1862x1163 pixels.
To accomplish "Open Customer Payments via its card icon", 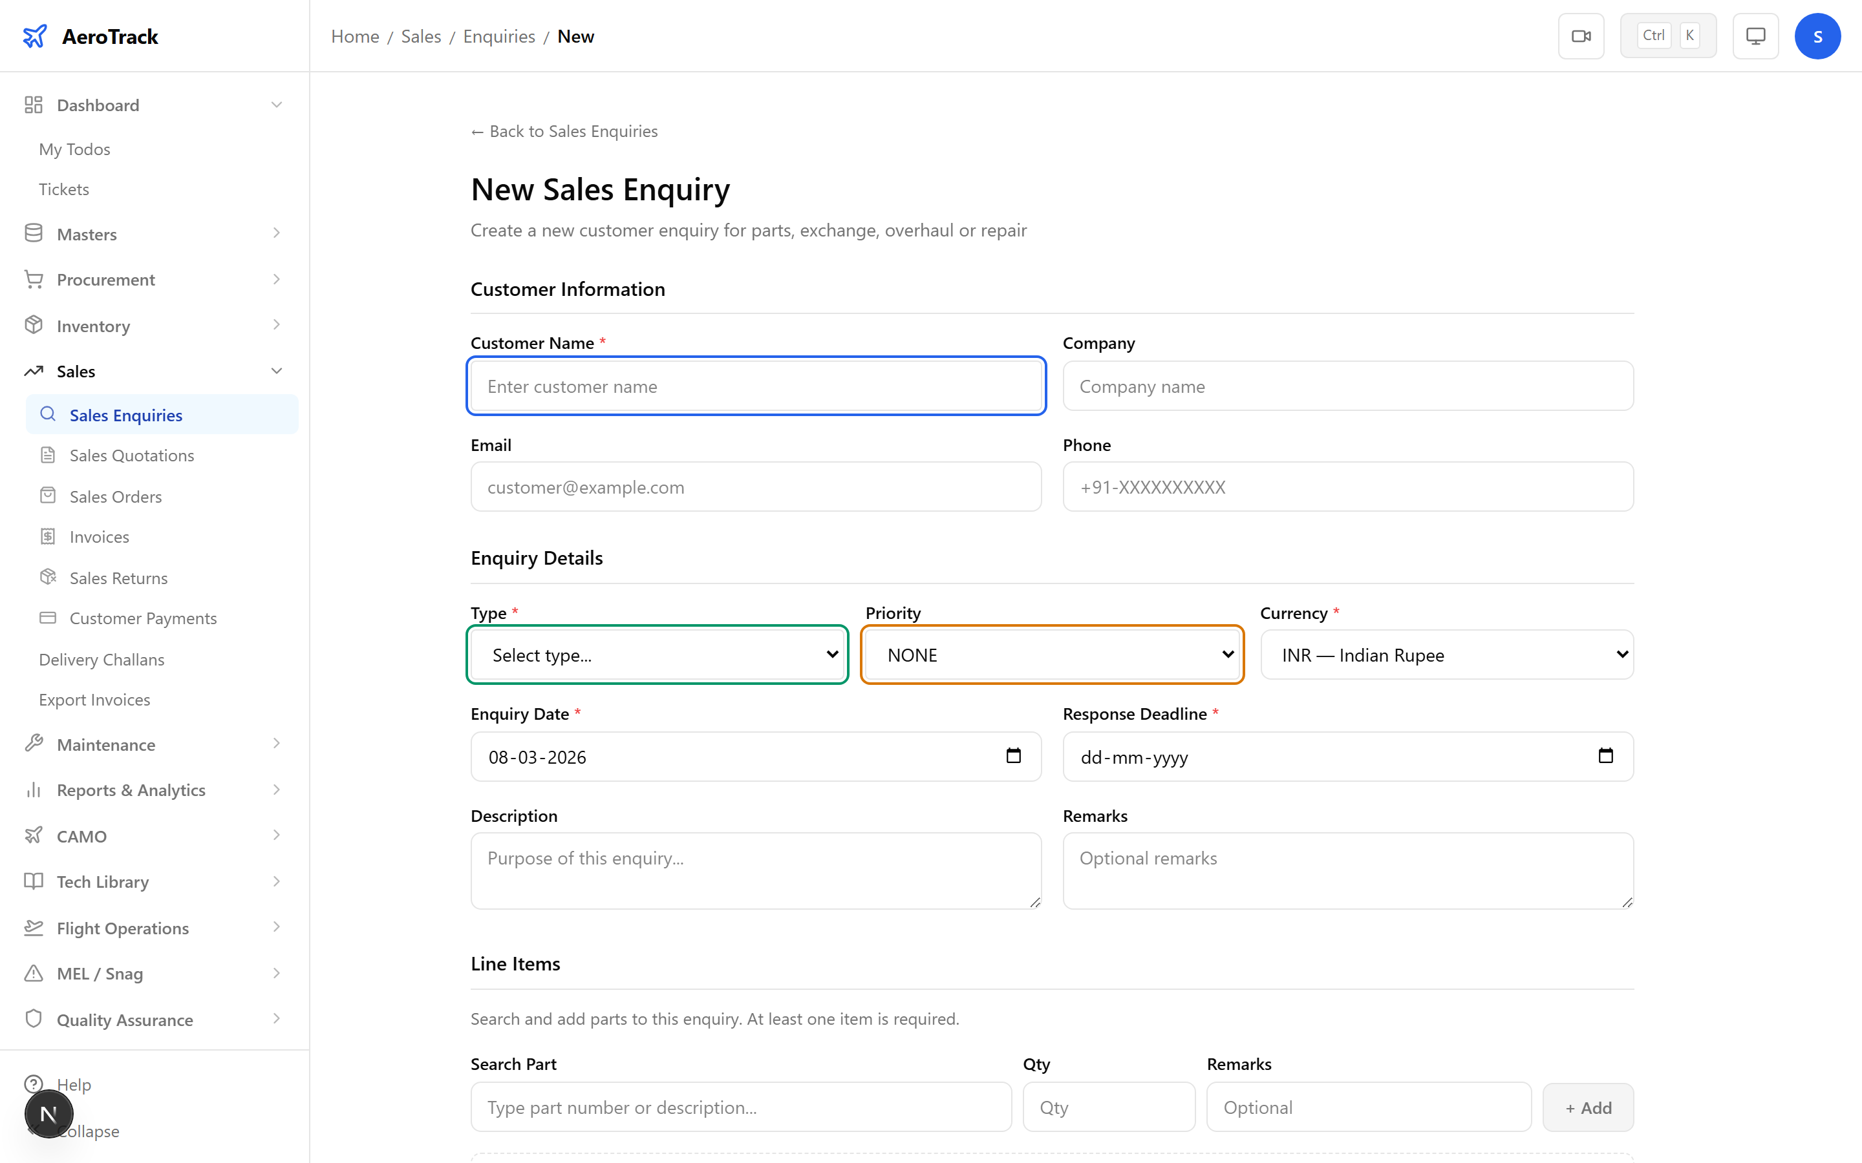I will click(48, 618).
